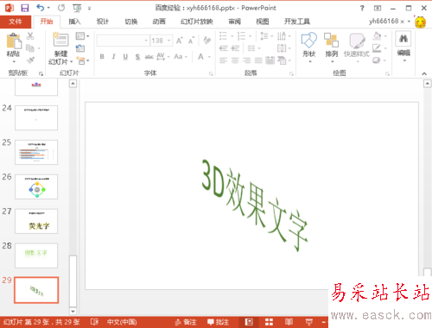Screen dimensions: 432x328
Task: Collapse the ribbon with the chevron
Action: [424, 74]
